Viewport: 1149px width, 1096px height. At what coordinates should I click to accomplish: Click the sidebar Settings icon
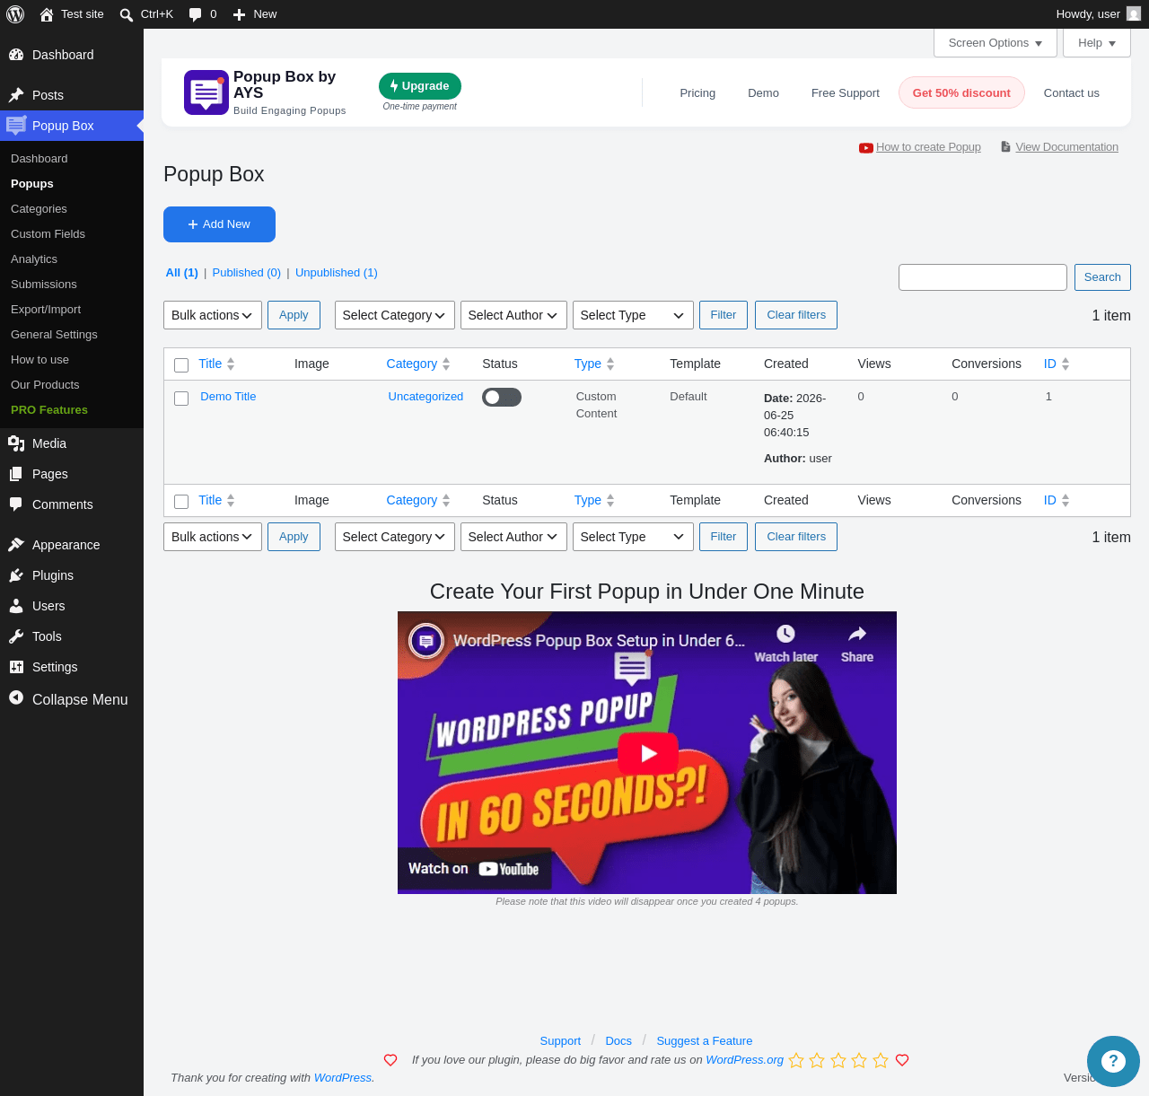(x=16, y=667)
